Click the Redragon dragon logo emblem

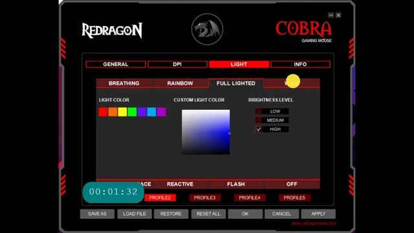click(x=207, y=29)
